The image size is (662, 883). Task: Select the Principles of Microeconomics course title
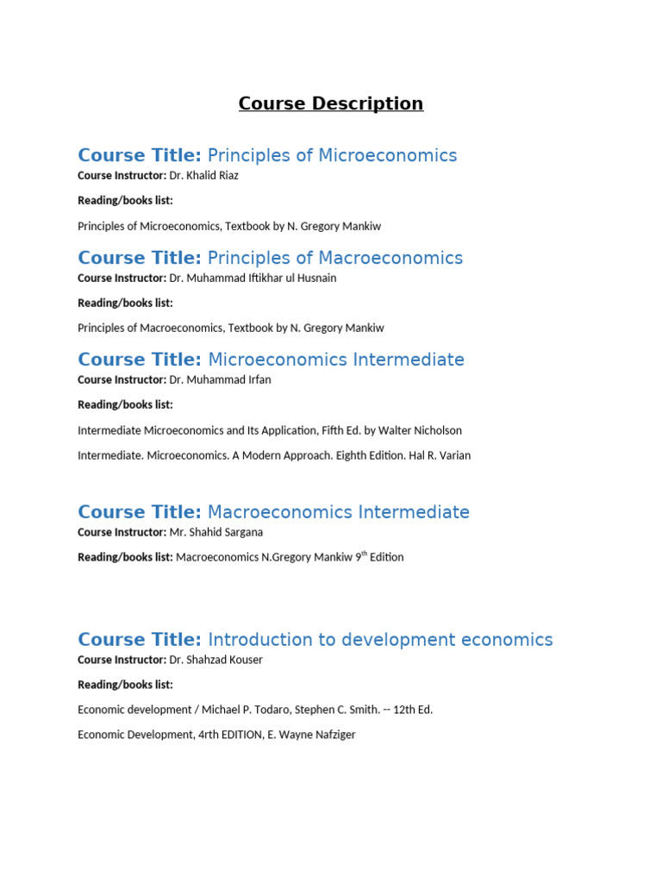point(332,155)
